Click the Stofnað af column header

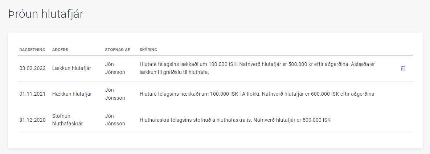[x=117, y=50]
